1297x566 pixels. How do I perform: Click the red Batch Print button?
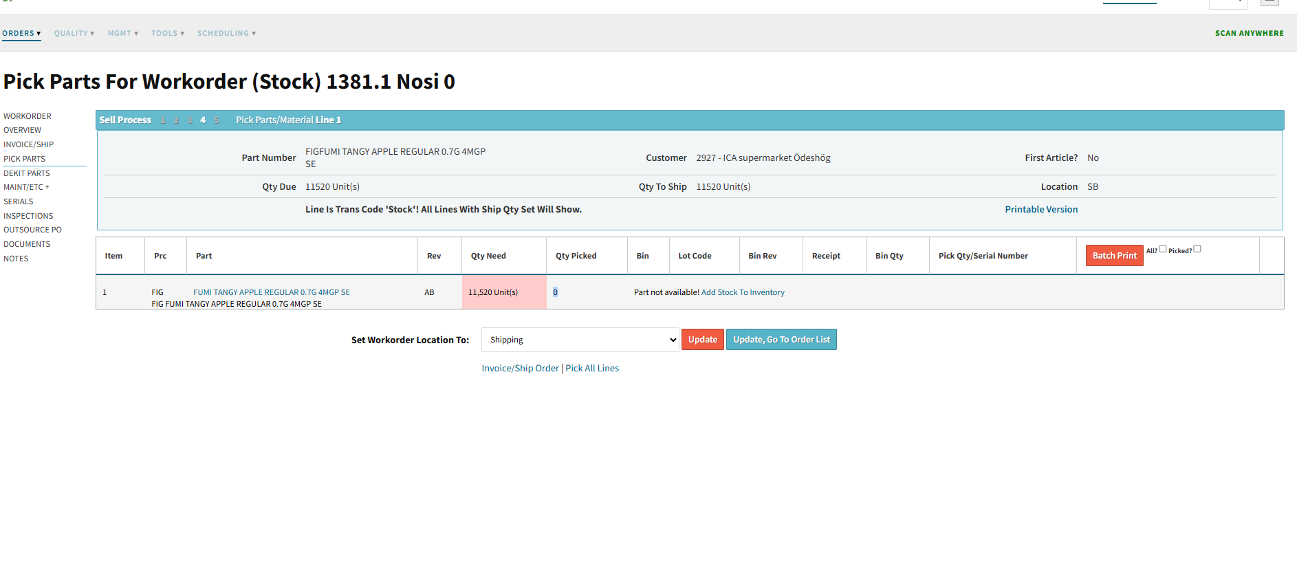(x=1114, y=256)
